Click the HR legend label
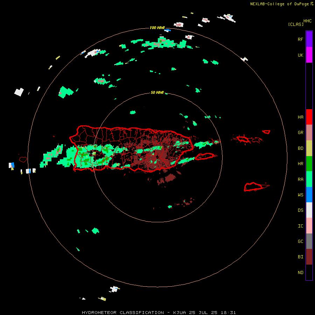Viewport: 315px width, 315px height. click(x=300, y=164)
